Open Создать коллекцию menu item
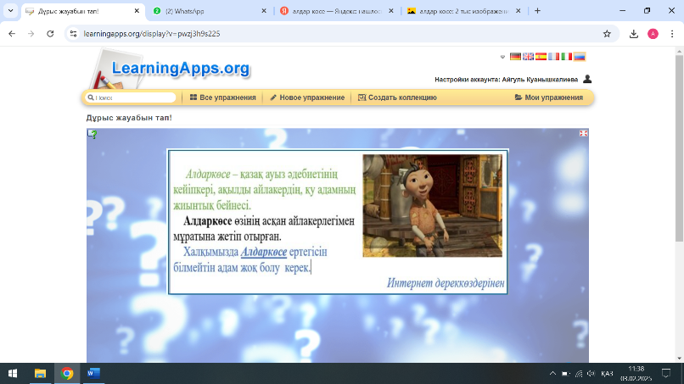 point(397,97)
